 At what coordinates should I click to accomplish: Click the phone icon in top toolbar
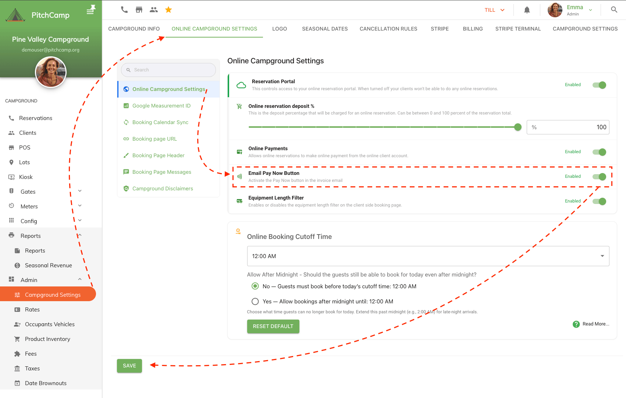124,10
